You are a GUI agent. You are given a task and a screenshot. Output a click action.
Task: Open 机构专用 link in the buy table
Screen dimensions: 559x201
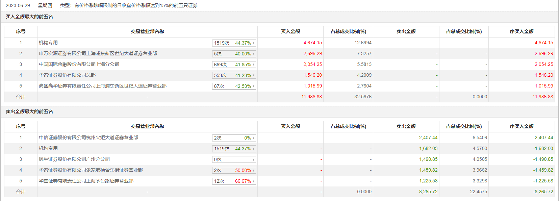click(x=48, y=43)
